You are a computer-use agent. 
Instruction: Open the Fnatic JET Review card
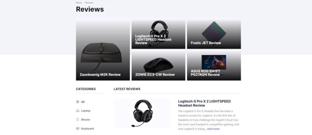click(214, 34)
